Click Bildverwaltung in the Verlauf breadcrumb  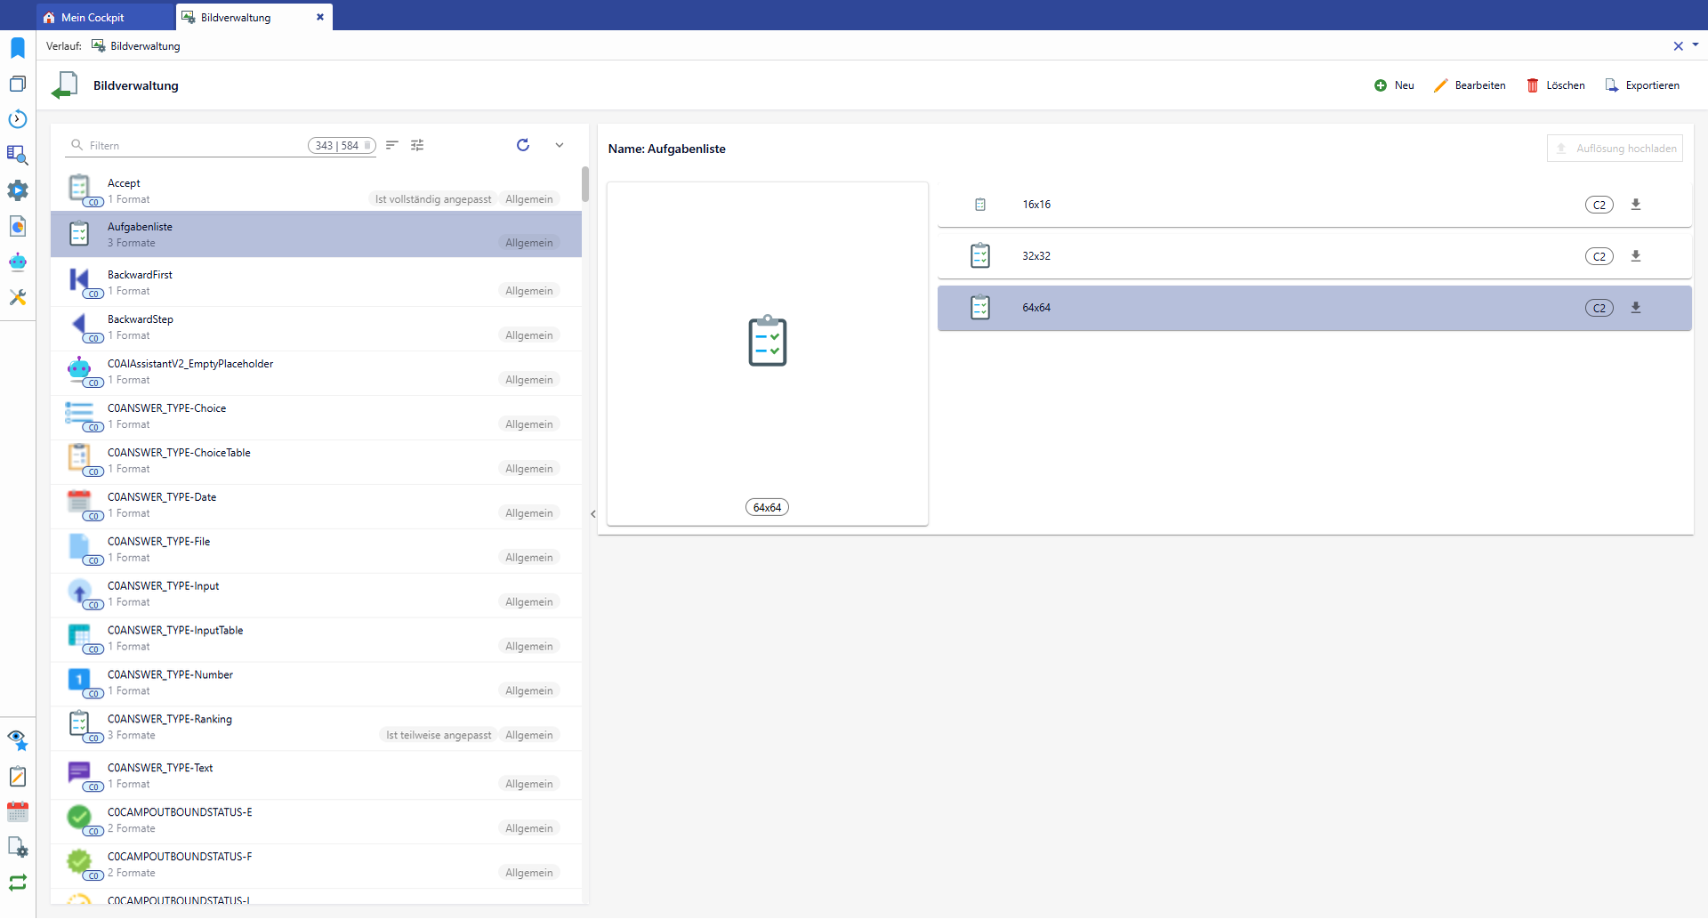[136, 46]
